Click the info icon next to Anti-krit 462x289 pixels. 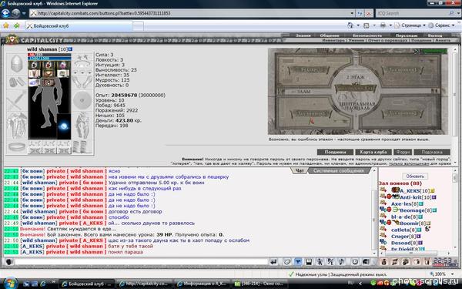pos(434,197)
